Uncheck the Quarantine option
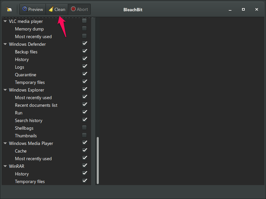The width and height of the screenshot is (266, 199). 84,74
